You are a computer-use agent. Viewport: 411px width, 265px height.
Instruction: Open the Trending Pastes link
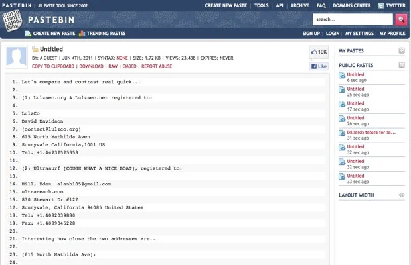point(106,34)
